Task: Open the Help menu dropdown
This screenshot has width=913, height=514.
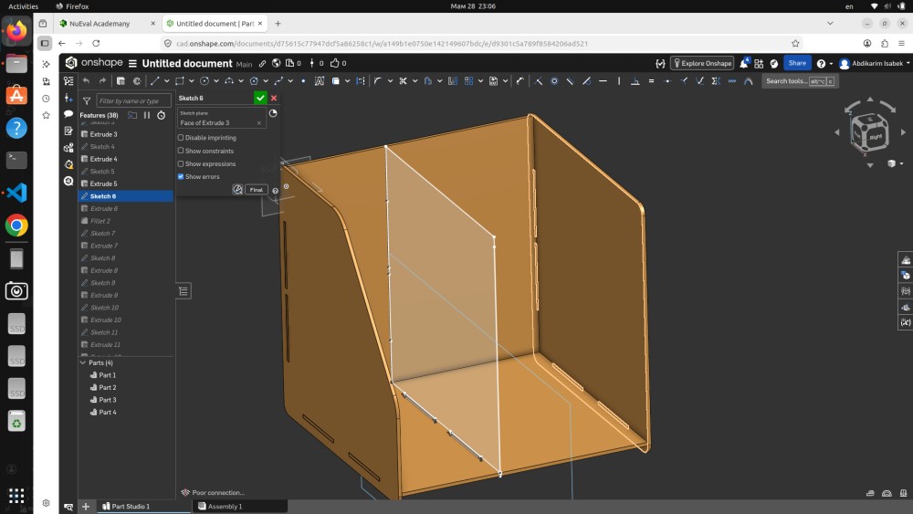Action: pyautogui.click(x=824, y=63)
